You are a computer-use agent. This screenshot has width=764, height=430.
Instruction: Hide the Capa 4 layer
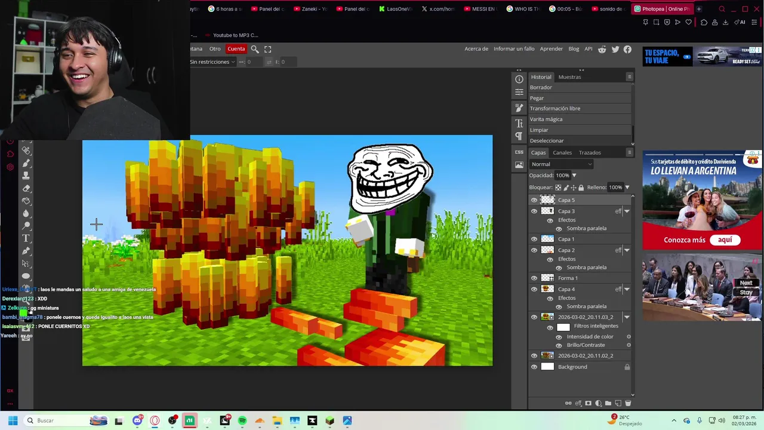point(534,289)
